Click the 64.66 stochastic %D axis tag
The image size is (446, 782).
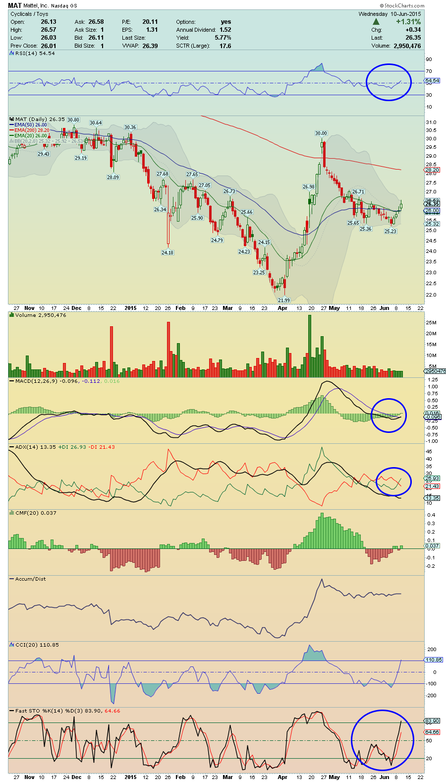[432, 732]
